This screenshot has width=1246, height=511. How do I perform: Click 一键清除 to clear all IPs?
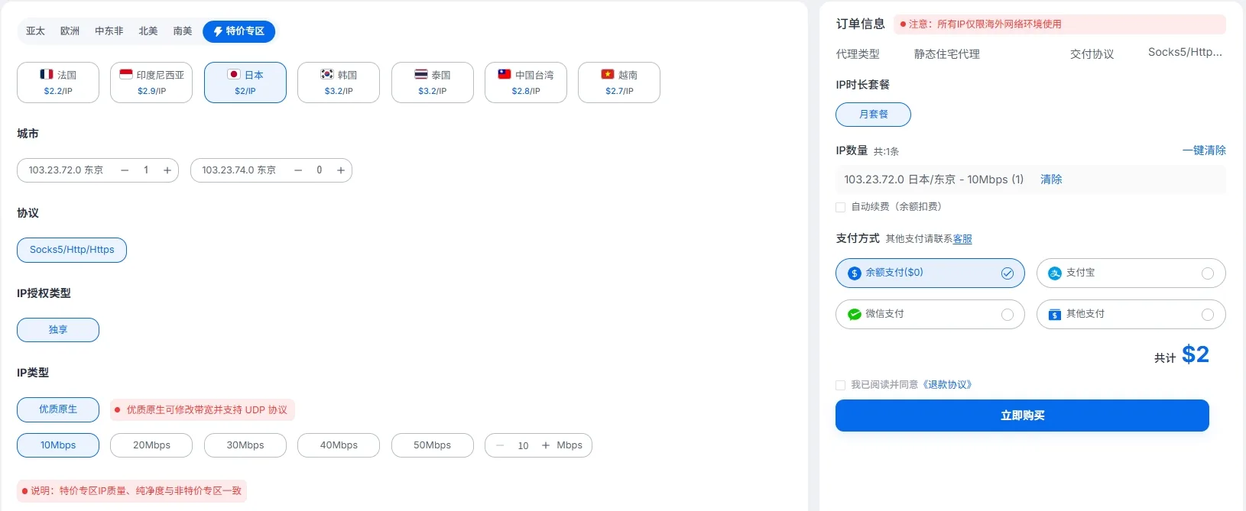pos(1204,150)
